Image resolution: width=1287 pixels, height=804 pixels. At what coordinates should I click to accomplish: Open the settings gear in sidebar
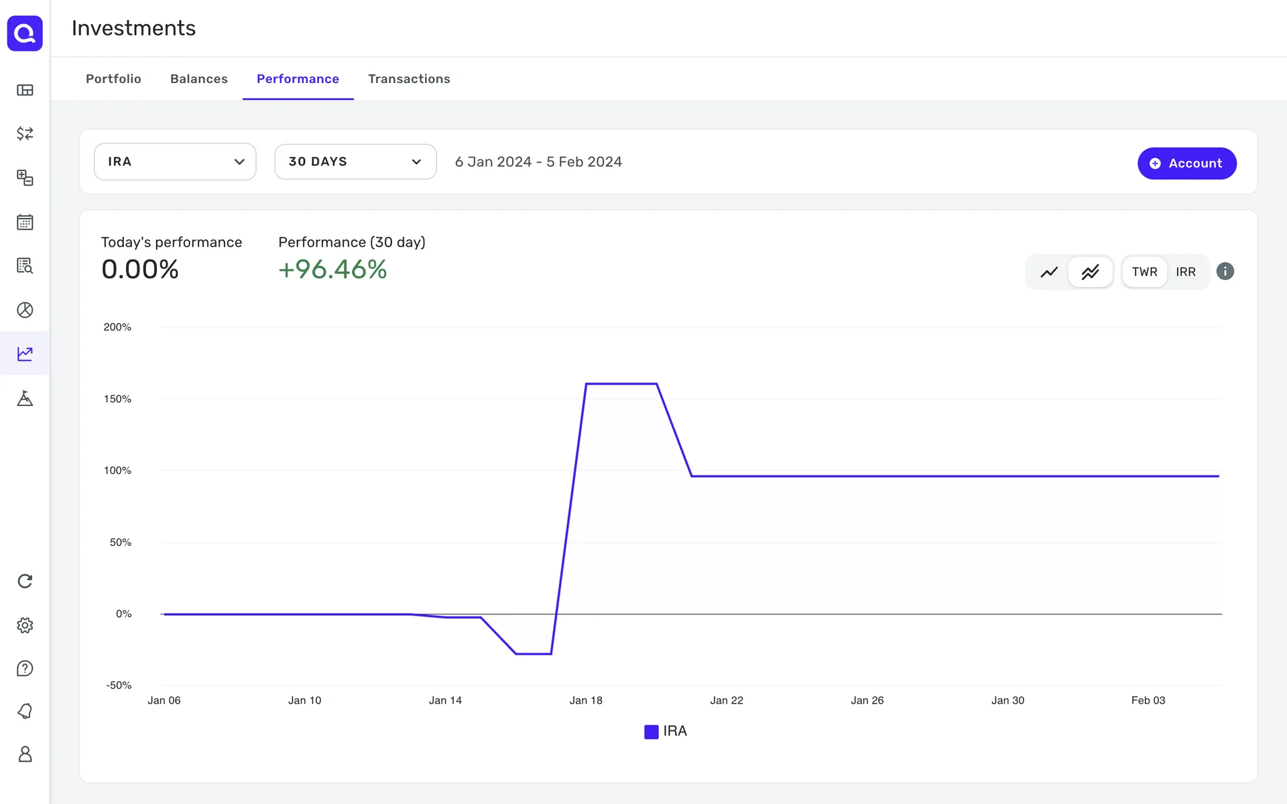pos(25,625)
